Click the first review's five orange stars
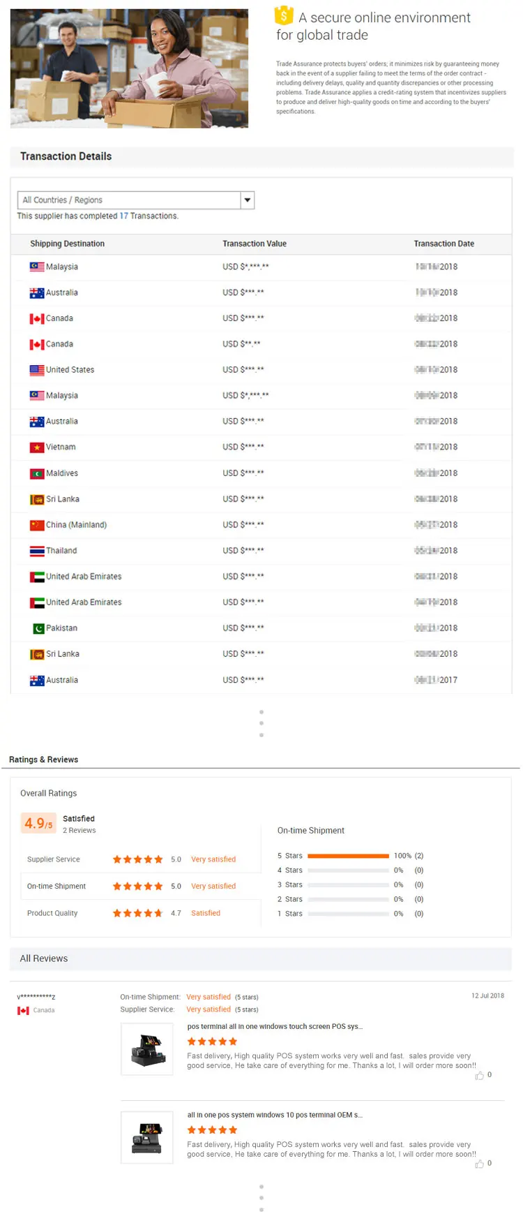The width and height of the screenshot is (523, 1230). pyautogui.click(x=213, y=1042)
